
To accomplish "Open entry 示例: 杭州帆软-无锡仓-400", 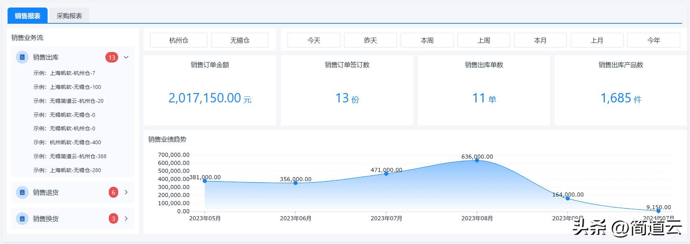I will (x=67, y=142).
